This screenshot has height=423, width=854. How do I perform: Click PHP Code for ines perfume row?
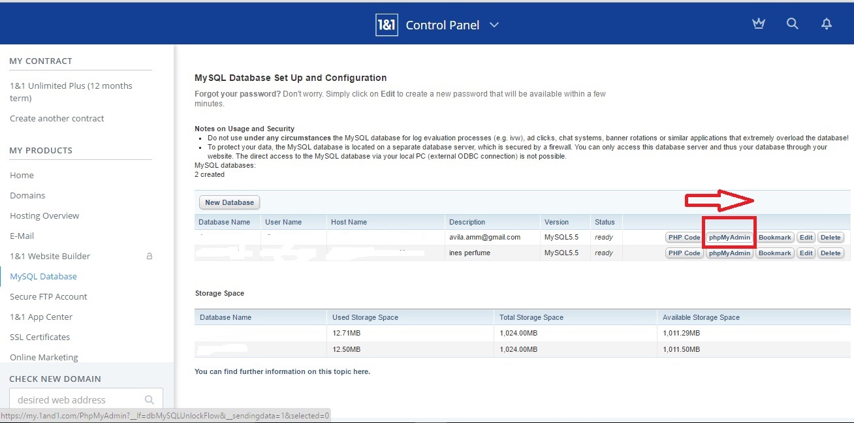[684, 253]
